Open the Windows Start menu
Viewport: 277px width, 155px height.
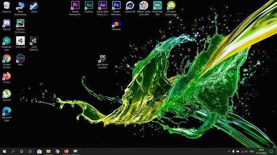tap(4, 151)
